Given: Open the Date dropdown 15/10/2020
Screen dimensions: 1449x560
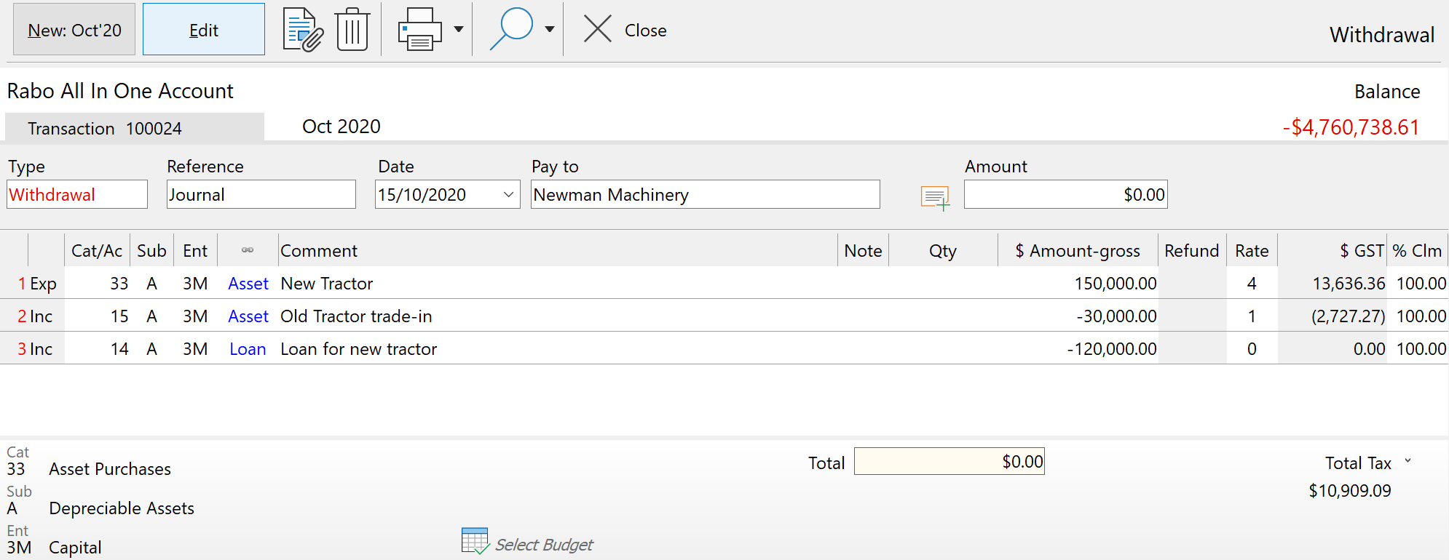Looking at the screenshot, I should [x=509, y=194].
